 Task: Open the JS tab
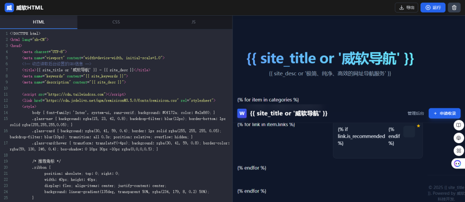tap(193, 22)
